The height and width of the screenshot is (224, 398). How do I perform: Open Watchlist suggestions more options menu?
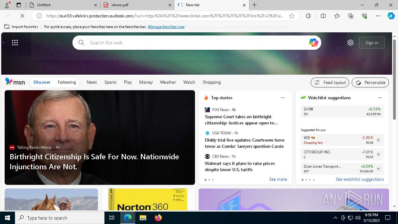[380, 98]
